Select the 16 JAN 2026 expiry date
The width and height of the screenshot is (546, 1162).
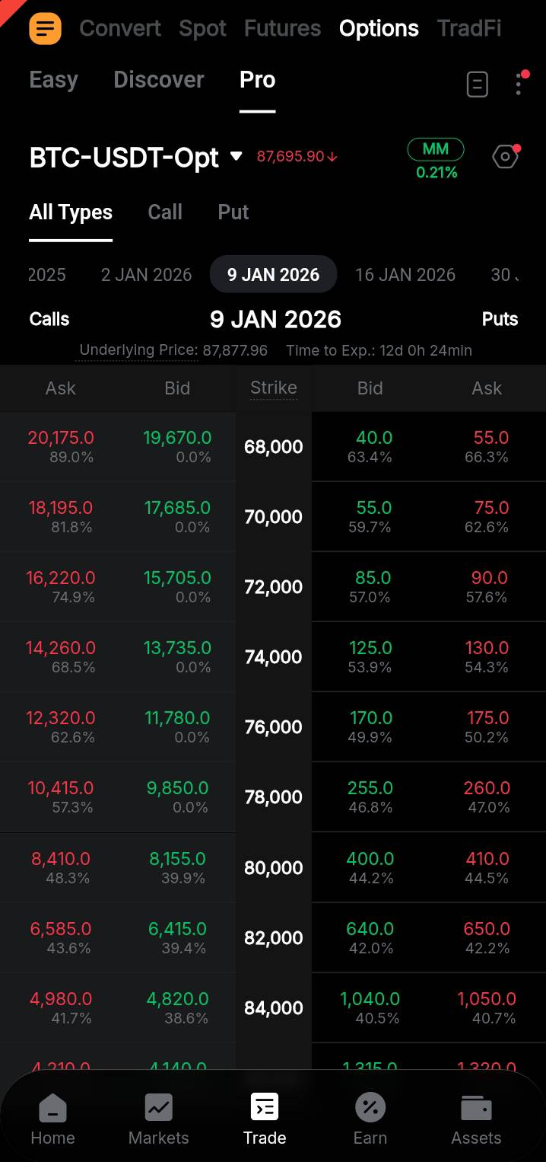point(405,275)
